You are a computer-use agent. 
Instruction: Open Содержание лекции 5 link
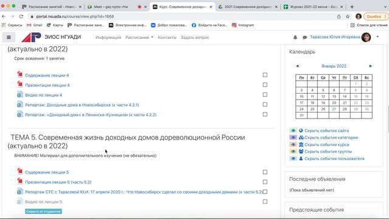47,172
